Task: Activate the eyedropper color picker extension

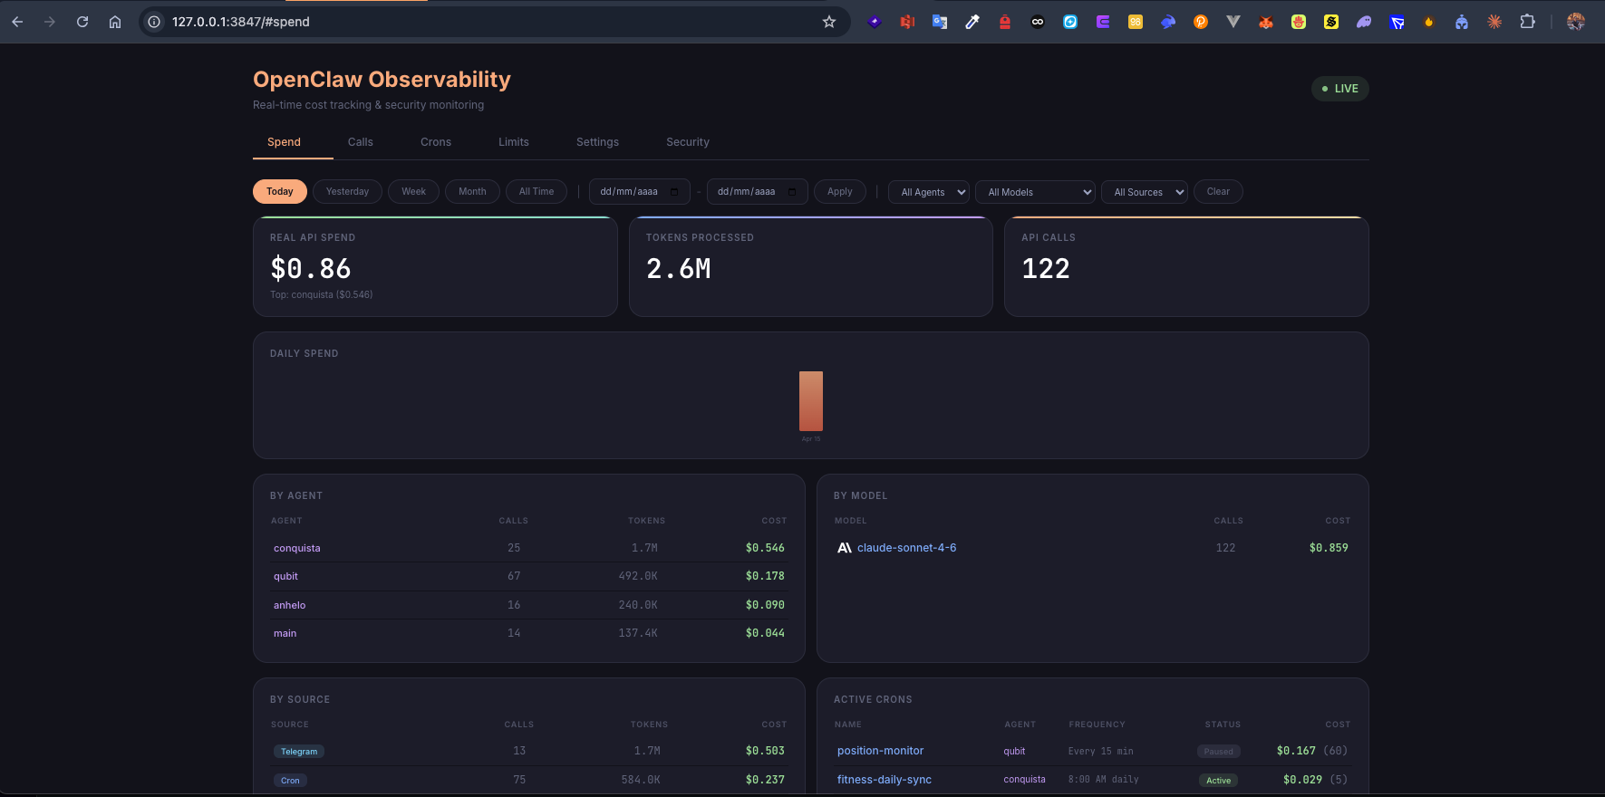Action: (x=972, y=22)
